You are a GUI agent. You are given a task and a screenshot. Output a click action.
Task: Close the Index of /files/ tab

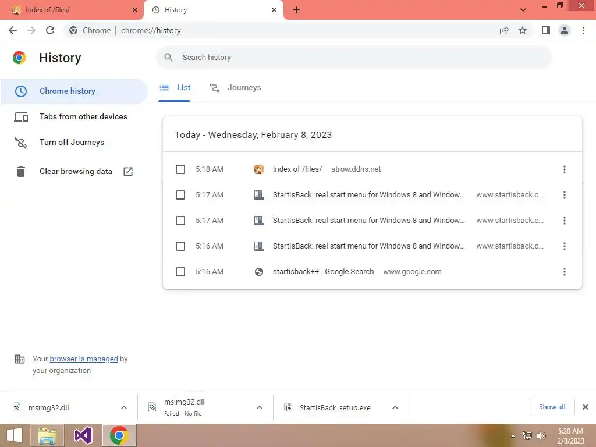point(135,10)
